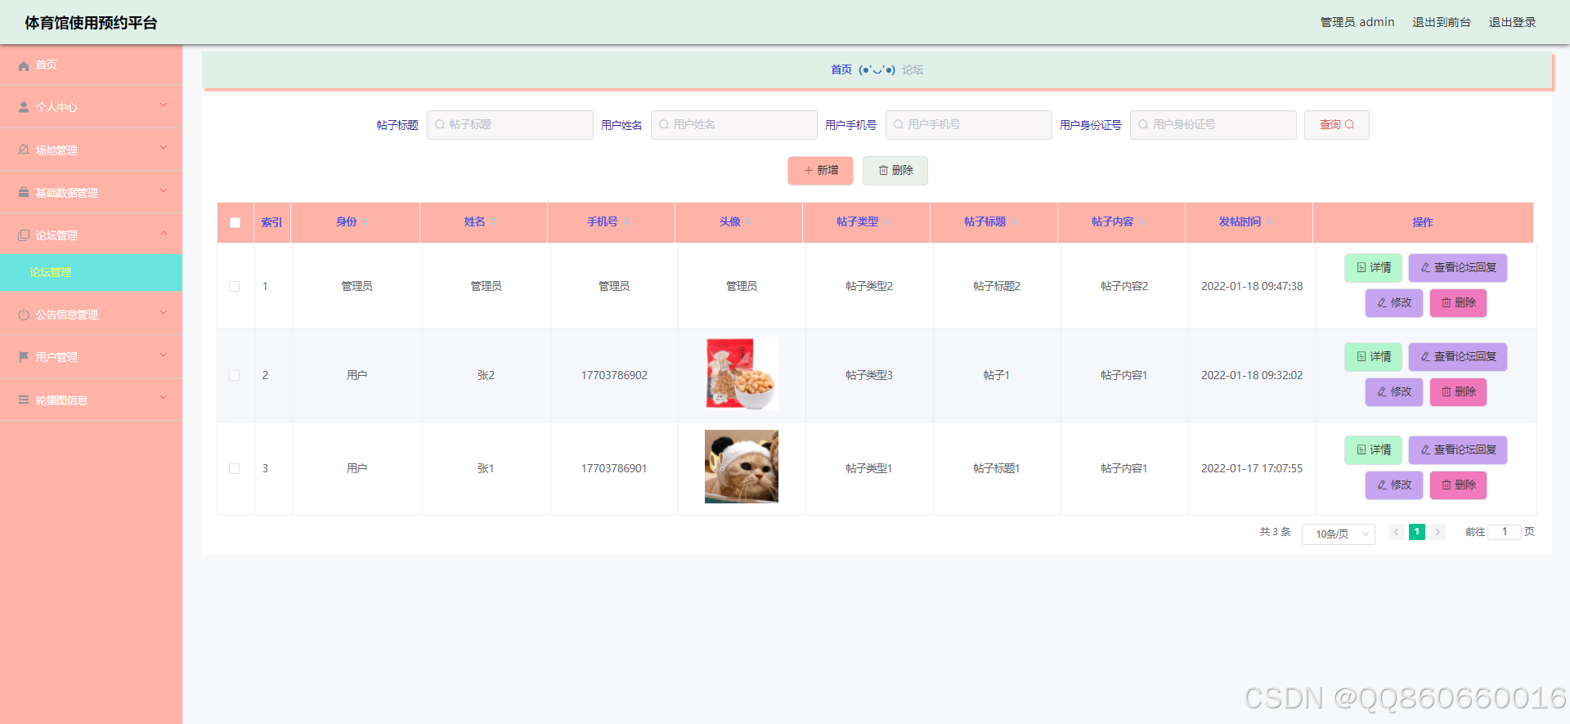Screen dimensions: 1570x724
Task: Click search icon in 用户姓名 field
Action: coord(664,125)
